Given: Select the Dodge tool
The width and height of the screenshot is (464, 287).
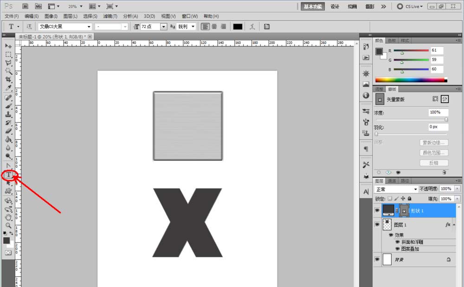Looking at the screenshot, I should [8, 156].
